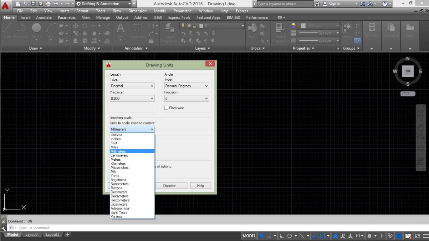Select the Line tool in Draw panel

[7, 30]
